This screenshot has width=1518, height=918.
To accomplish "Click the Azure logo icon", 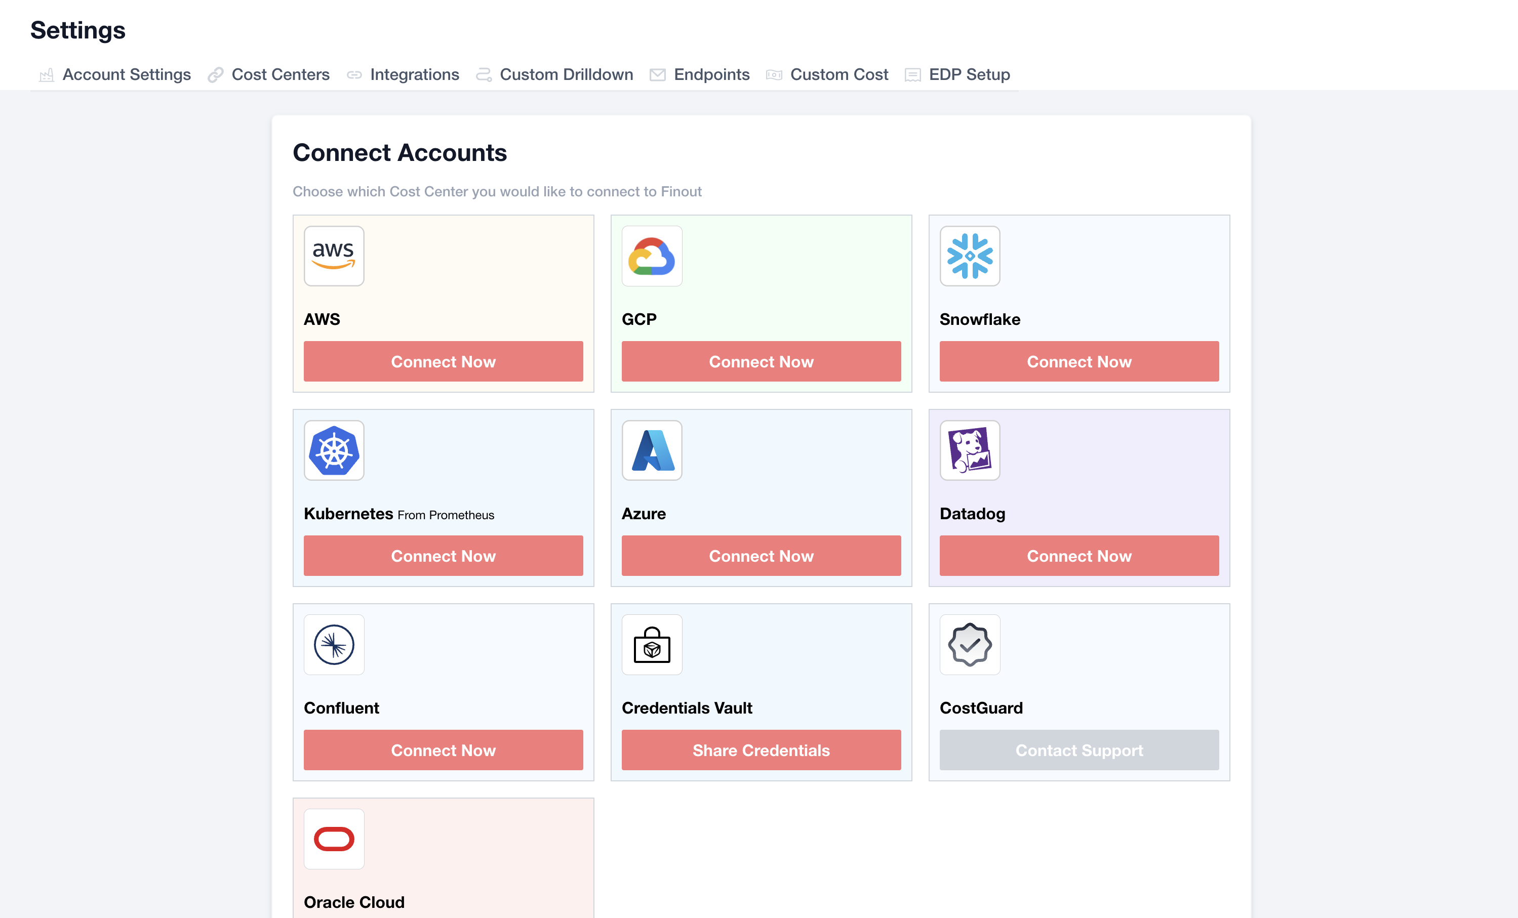I will (652, 451).
